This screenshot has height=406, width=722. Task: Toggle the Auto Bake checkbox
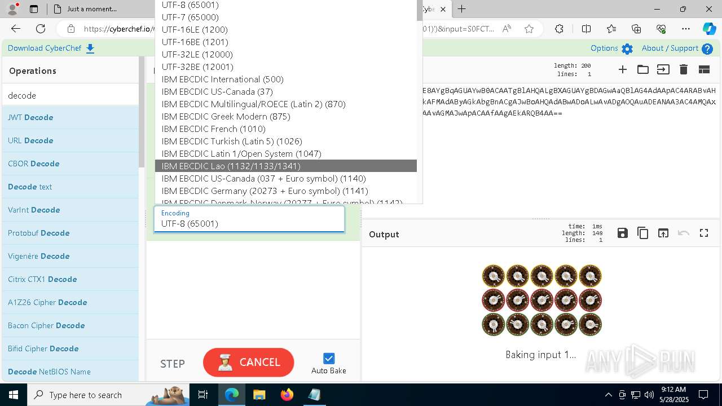pyautogui.click(x=329, y=358)
